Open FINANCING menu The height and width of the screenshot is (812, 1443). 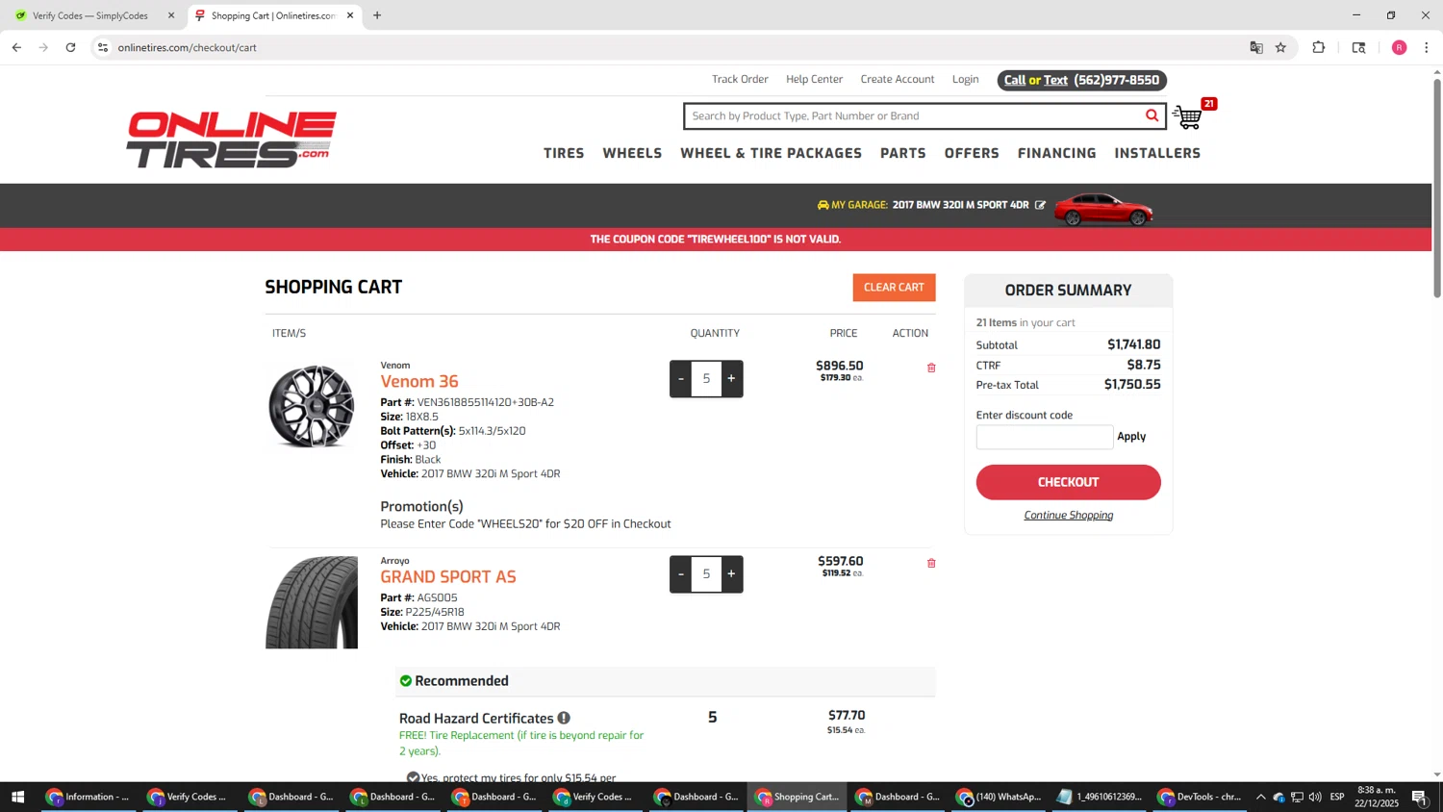(1056, 153)
